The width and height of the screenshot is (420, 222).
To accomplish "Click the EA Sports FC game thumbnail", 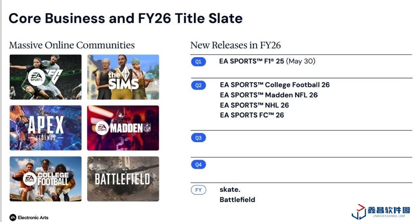I will coord(46,77).
